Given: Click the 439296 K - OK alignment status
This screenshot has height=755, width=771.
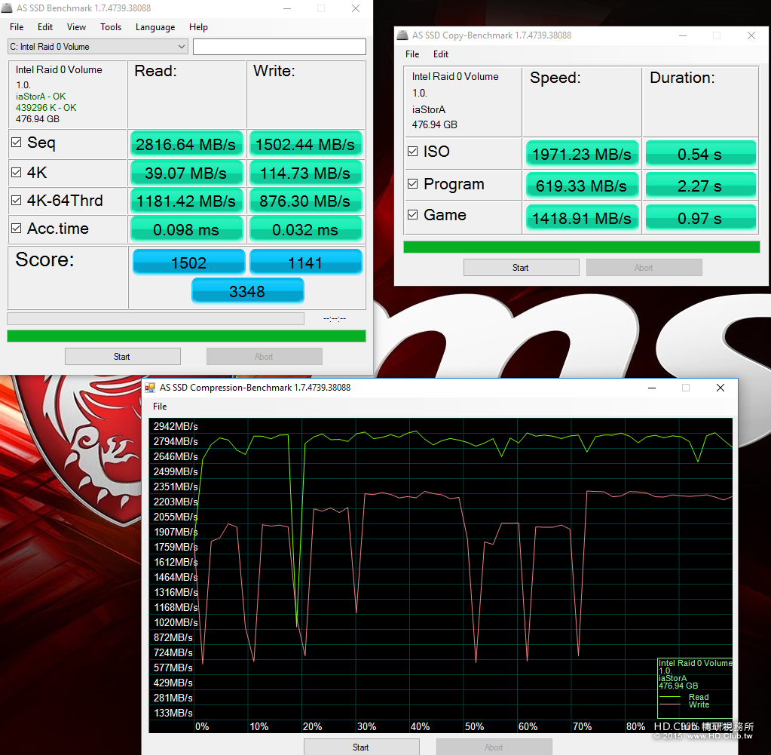Looking at the screenshot, I should coord(46,108).
